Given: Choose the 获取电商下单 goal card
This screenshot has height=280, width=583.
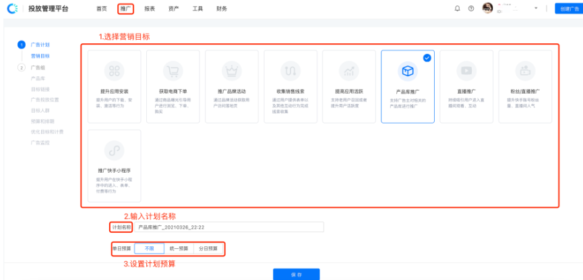Looking at the screenshot, I should pos(173,86).
